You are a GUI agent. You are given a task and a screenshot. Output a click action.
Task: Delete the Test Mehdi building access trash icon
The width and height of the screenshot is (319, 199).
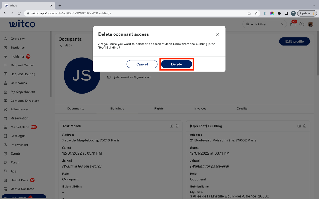click(x=177, y=126)
